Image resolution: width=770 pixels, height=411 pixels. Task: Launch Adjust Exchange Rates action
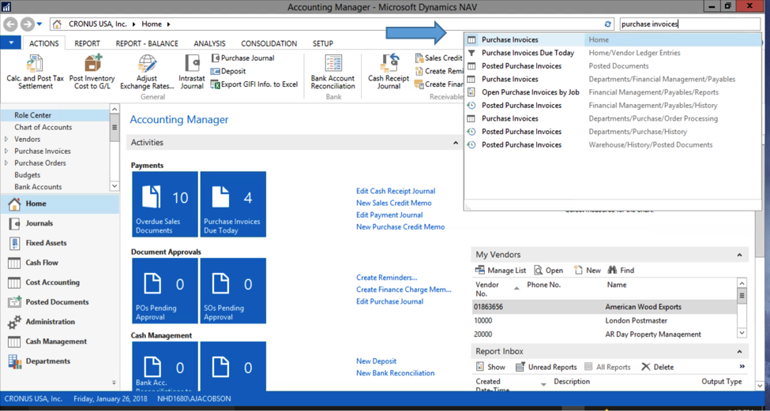pos(148,72)
